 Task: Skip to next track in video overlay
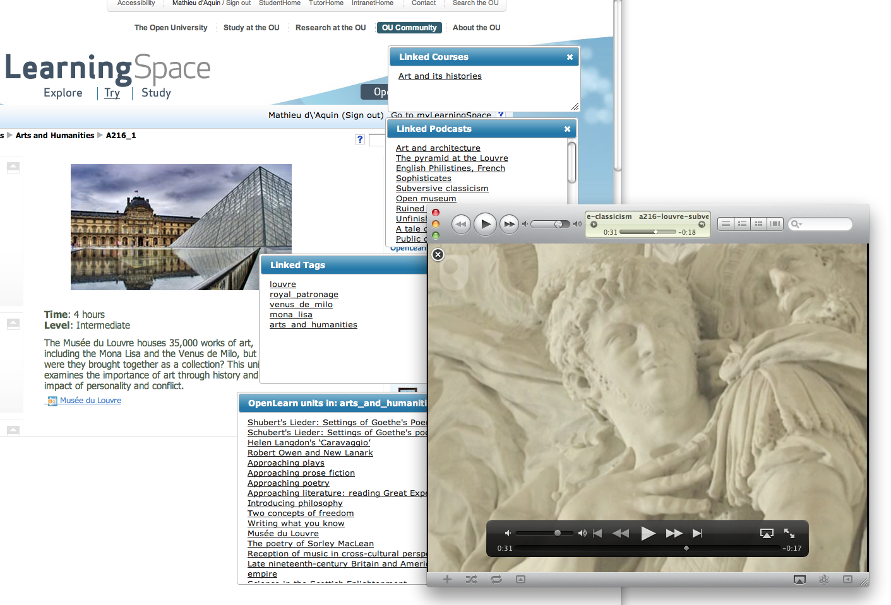[697, 533]
